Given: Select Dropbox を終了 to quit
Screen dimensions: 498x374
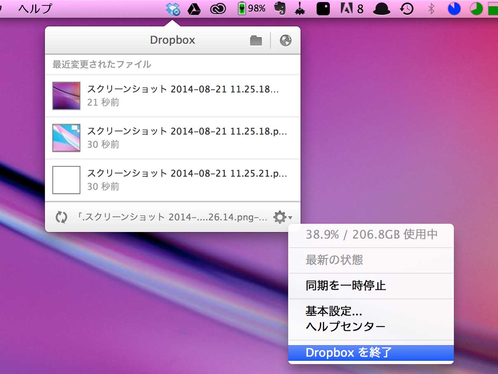Looking at the screenshot, I should coord(371,353).
